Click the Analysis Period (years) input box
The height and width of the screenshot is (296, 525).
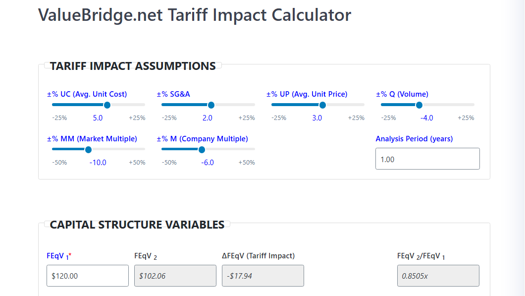point(427,158)
